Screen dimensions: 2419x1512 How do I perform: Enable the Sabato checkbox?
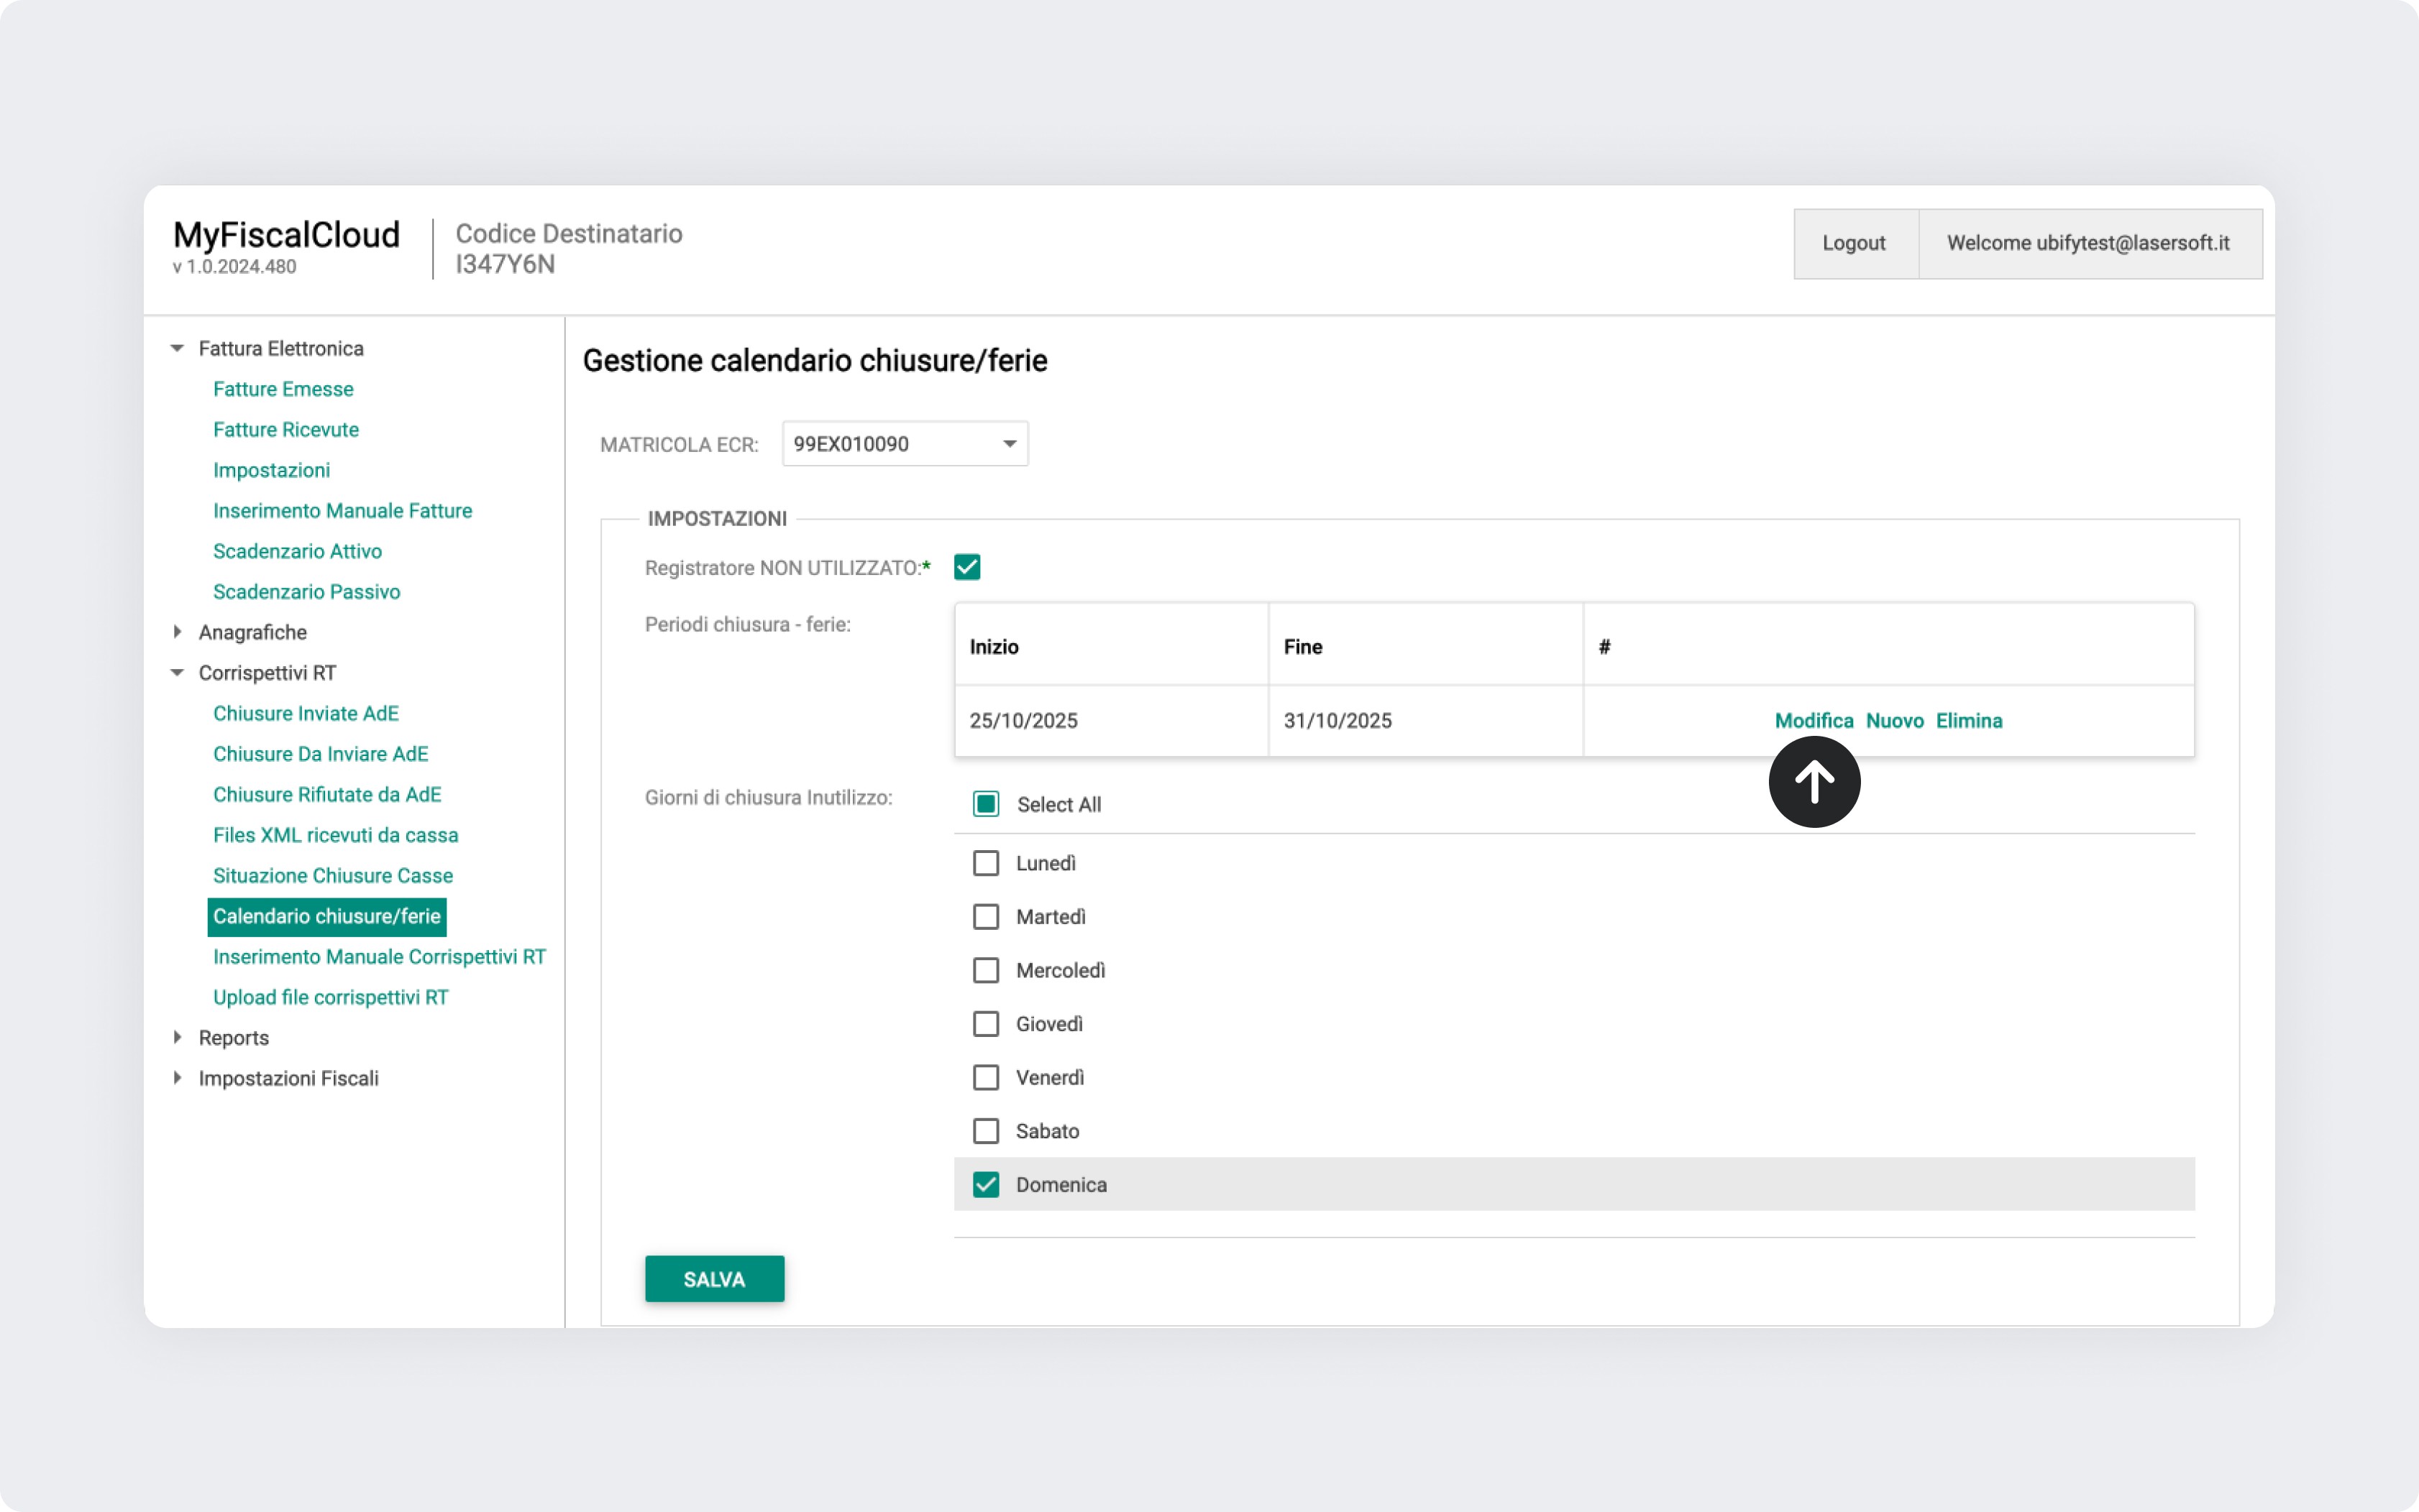tap(985, 1131)
